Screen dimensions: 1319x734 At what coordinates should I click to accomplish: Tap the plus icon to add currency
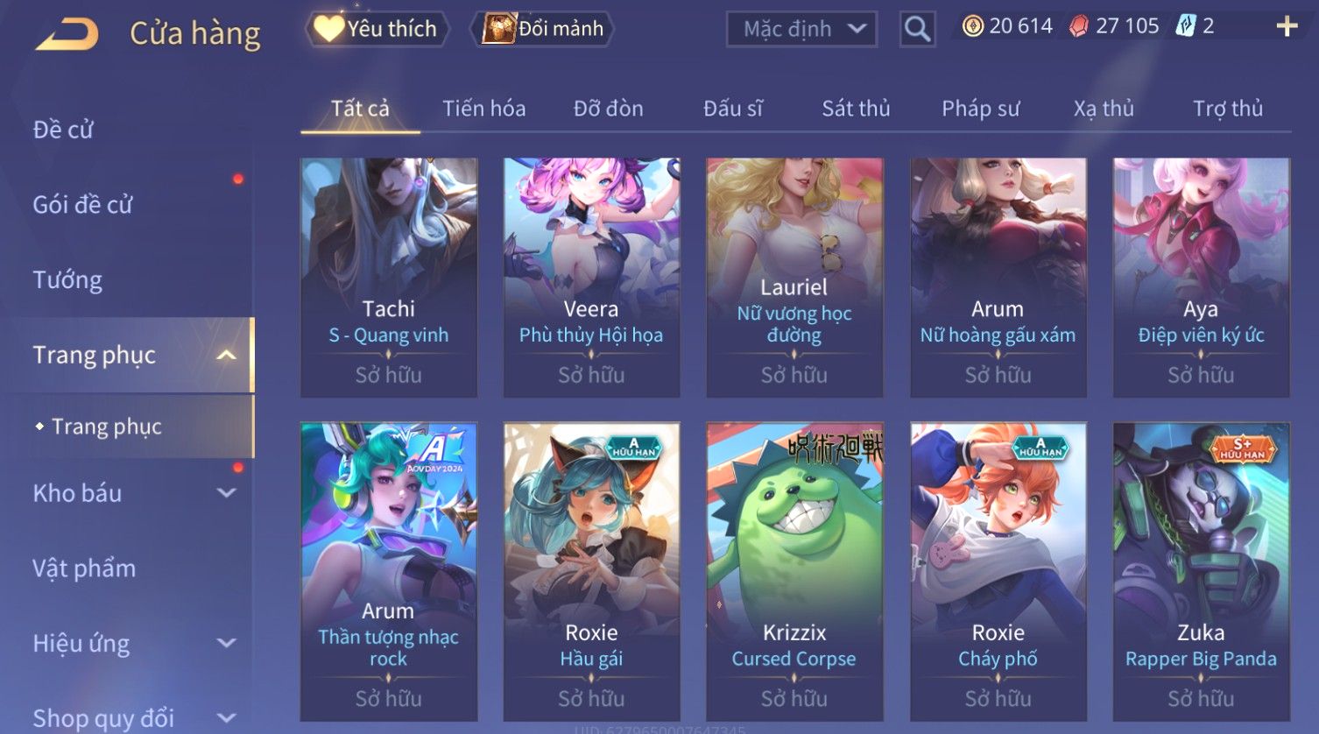[x=1287, y=27]
